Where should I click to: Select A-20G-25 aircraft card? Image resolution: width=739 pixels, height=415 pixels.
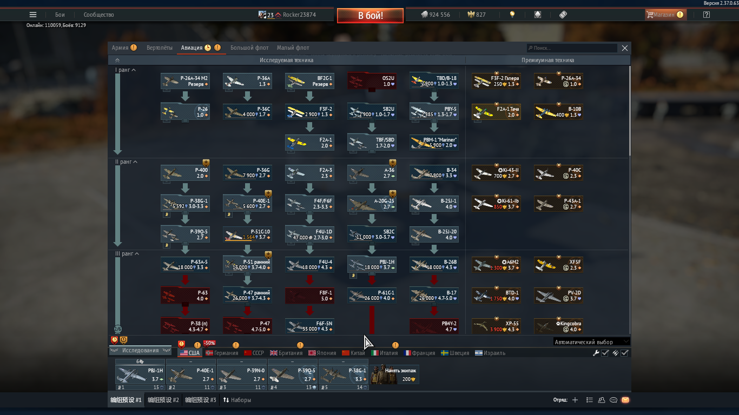coord(372,204)
